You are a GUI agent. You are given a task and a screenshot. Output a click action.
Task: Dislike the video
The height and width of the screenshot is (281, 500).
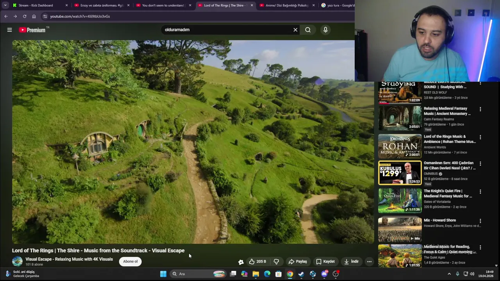click(276, 261)
